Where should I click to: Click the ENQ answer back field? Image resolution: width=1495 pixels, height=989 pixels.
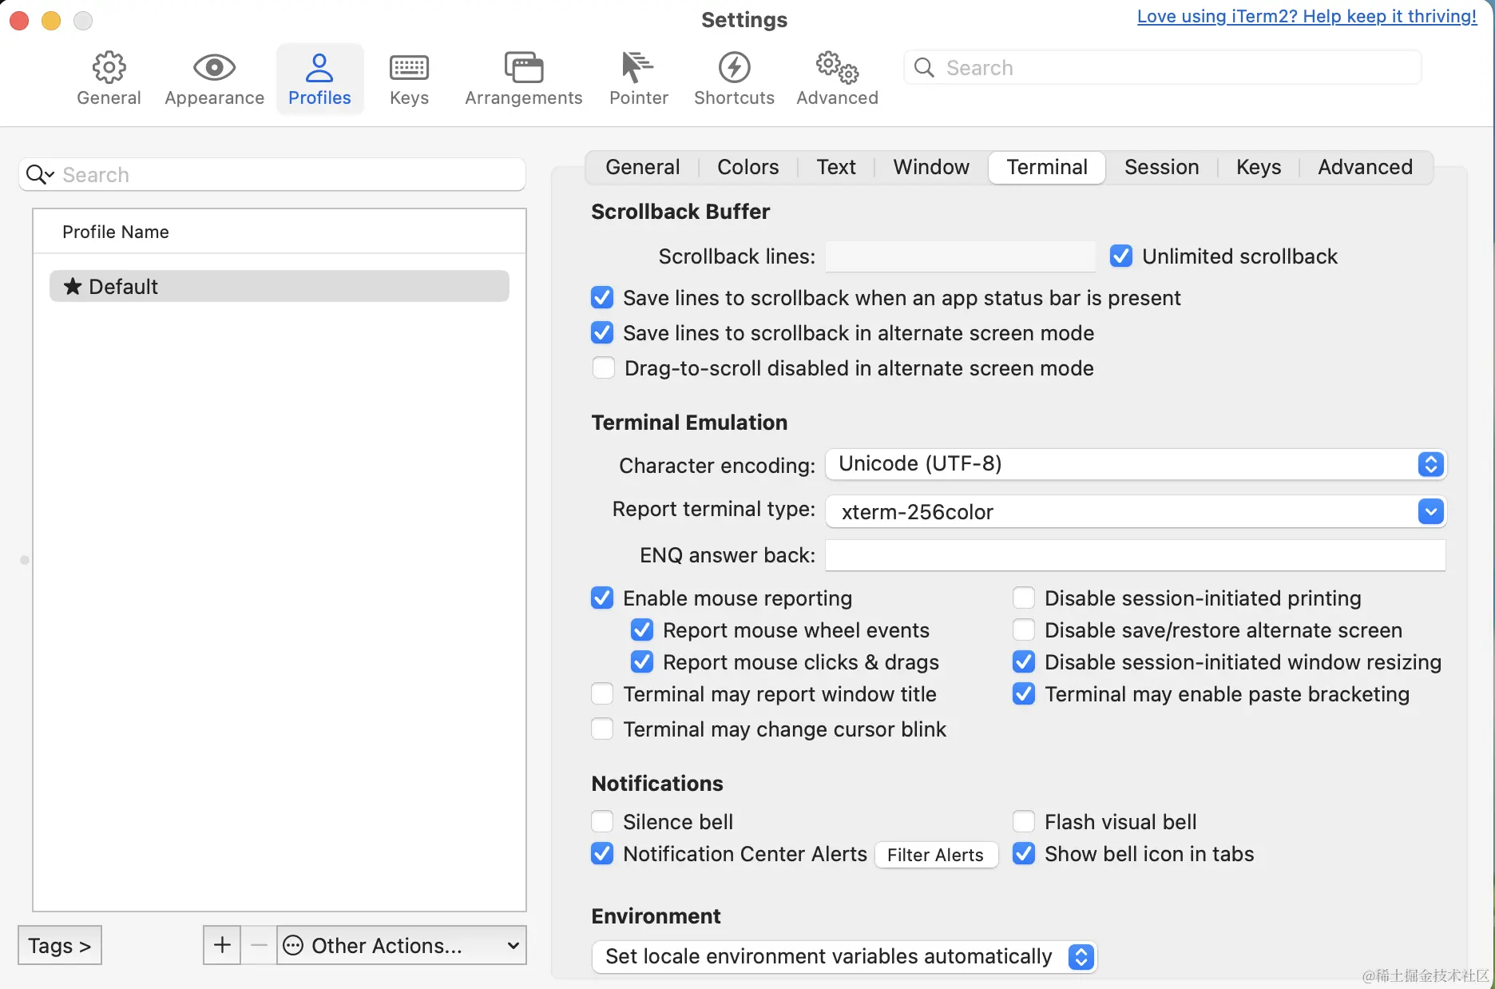tap(1136, 555)
